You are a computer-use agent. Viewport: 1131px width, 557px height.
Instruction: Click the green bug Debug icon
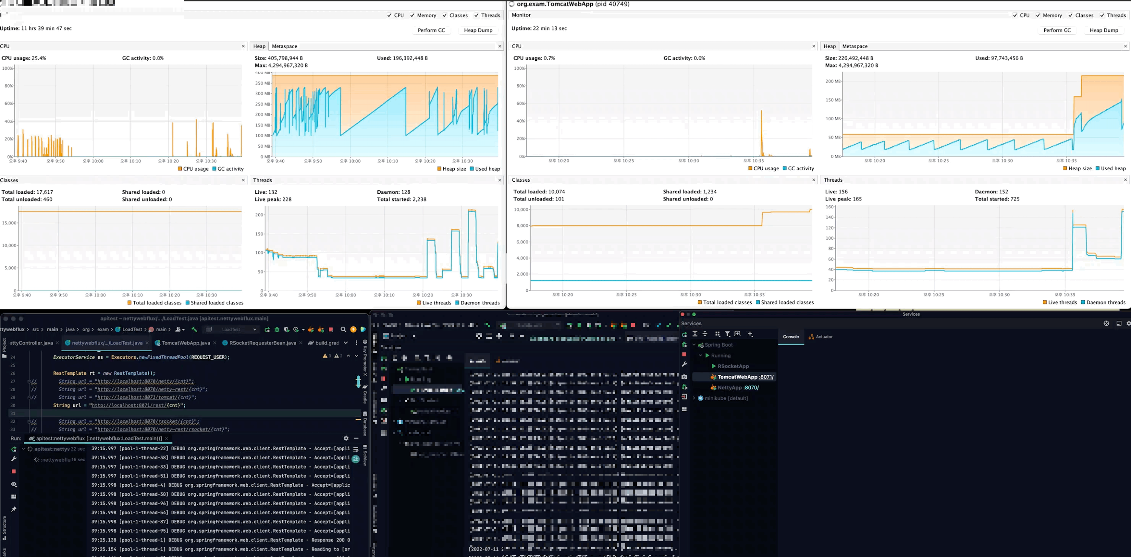point(277,330)
